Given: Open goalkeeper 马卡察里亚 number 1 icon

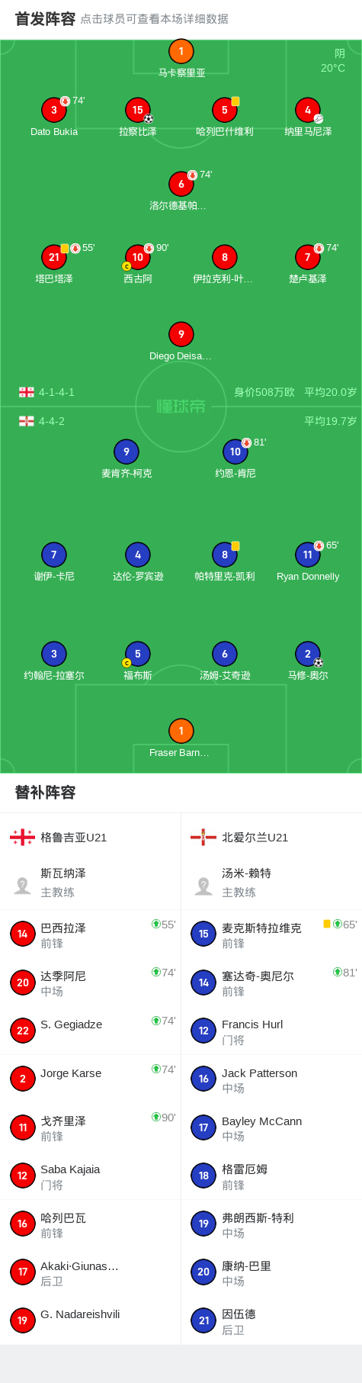Looking at the screenshot, I should click(x=181, y=52).
